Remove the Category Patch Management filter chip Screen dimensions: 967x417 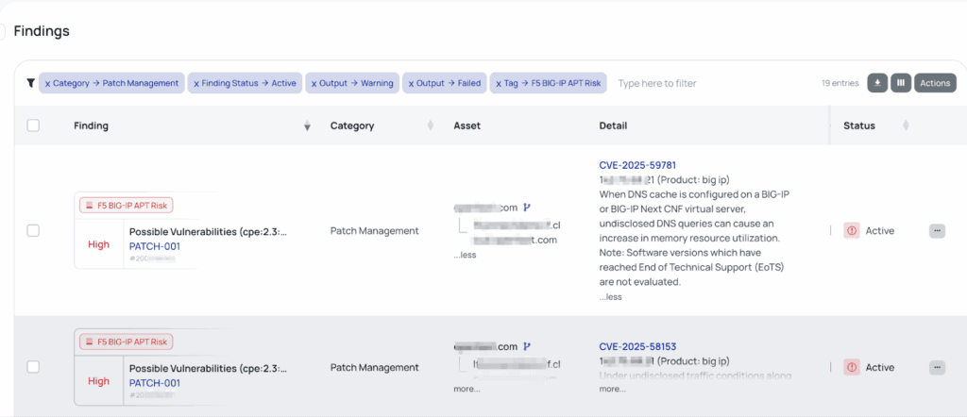tap(48, 83)
